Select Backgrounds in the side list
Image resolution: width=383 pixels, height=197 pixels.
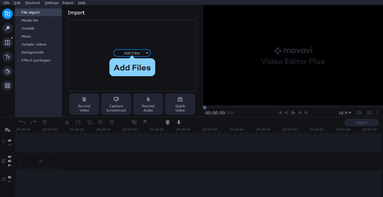coord(38,53)
